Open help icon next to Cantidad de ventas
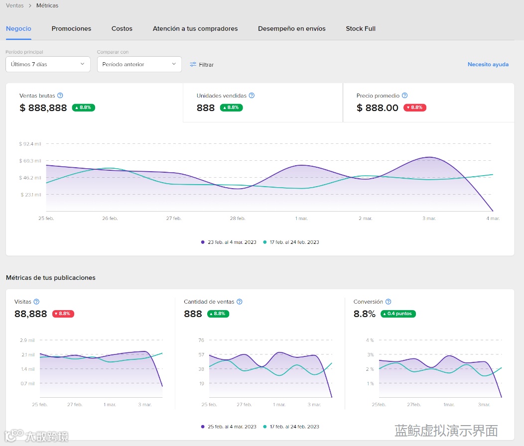Viewport: 524px width, 446px height. pyautogui.click(x=239, y=302)
